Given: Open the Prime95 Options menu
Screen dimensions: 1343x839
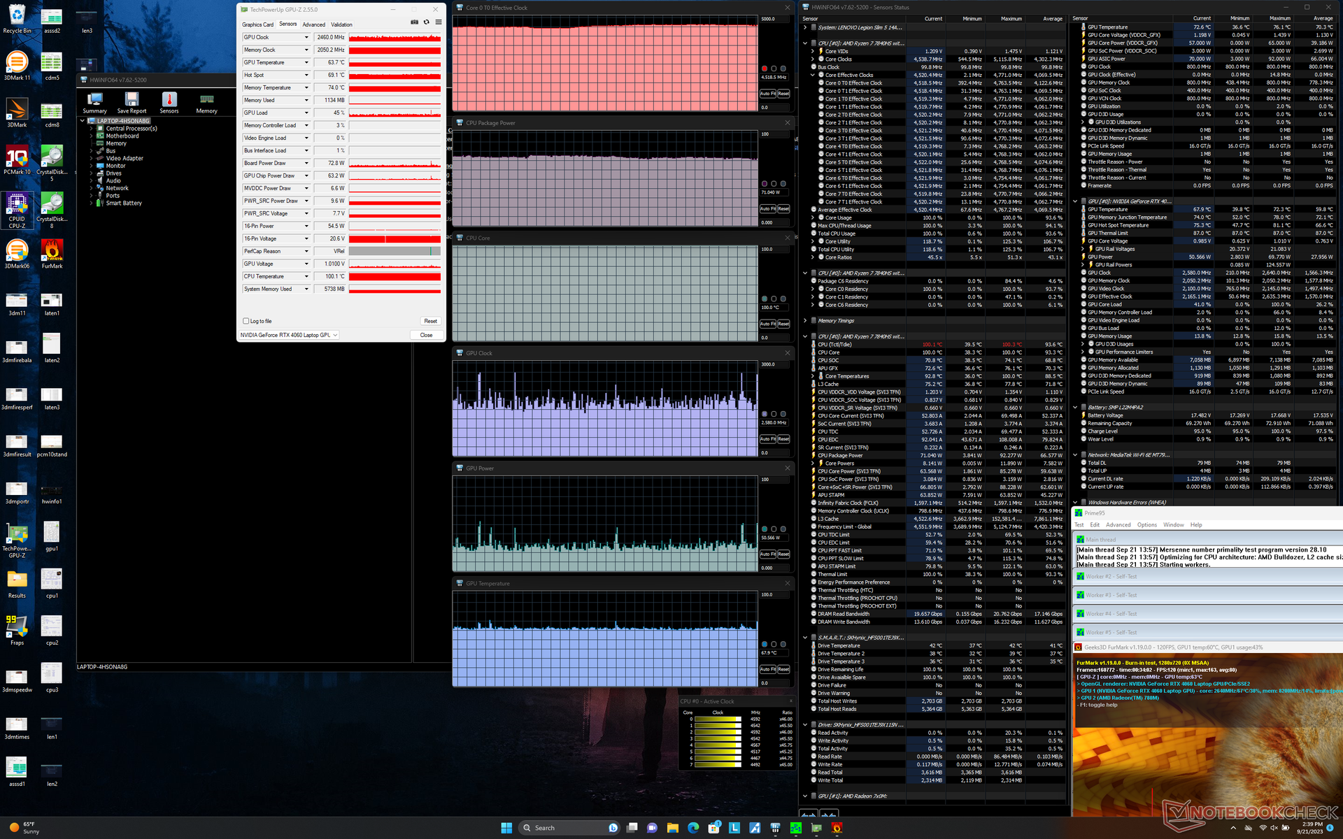Looking at the screenshot, I should (1146, 524).
